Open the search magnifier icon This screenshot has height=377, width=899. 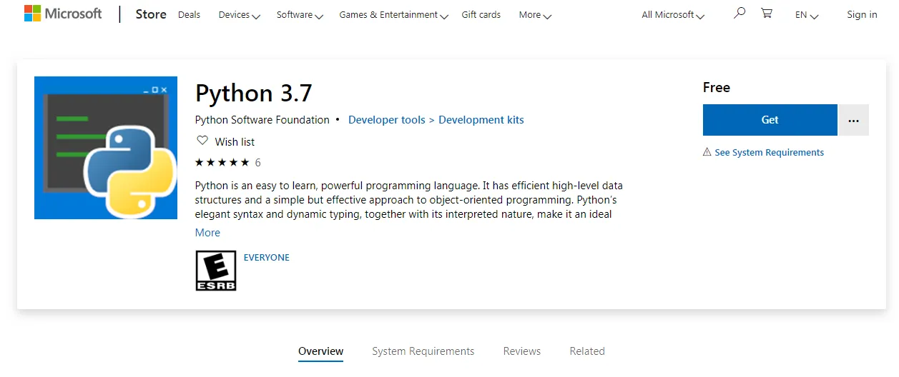pos(740,13)
